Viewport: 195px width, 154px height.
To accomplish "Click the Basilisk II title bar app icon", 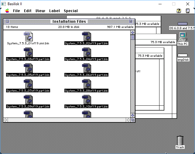I will tap(3, 4).
